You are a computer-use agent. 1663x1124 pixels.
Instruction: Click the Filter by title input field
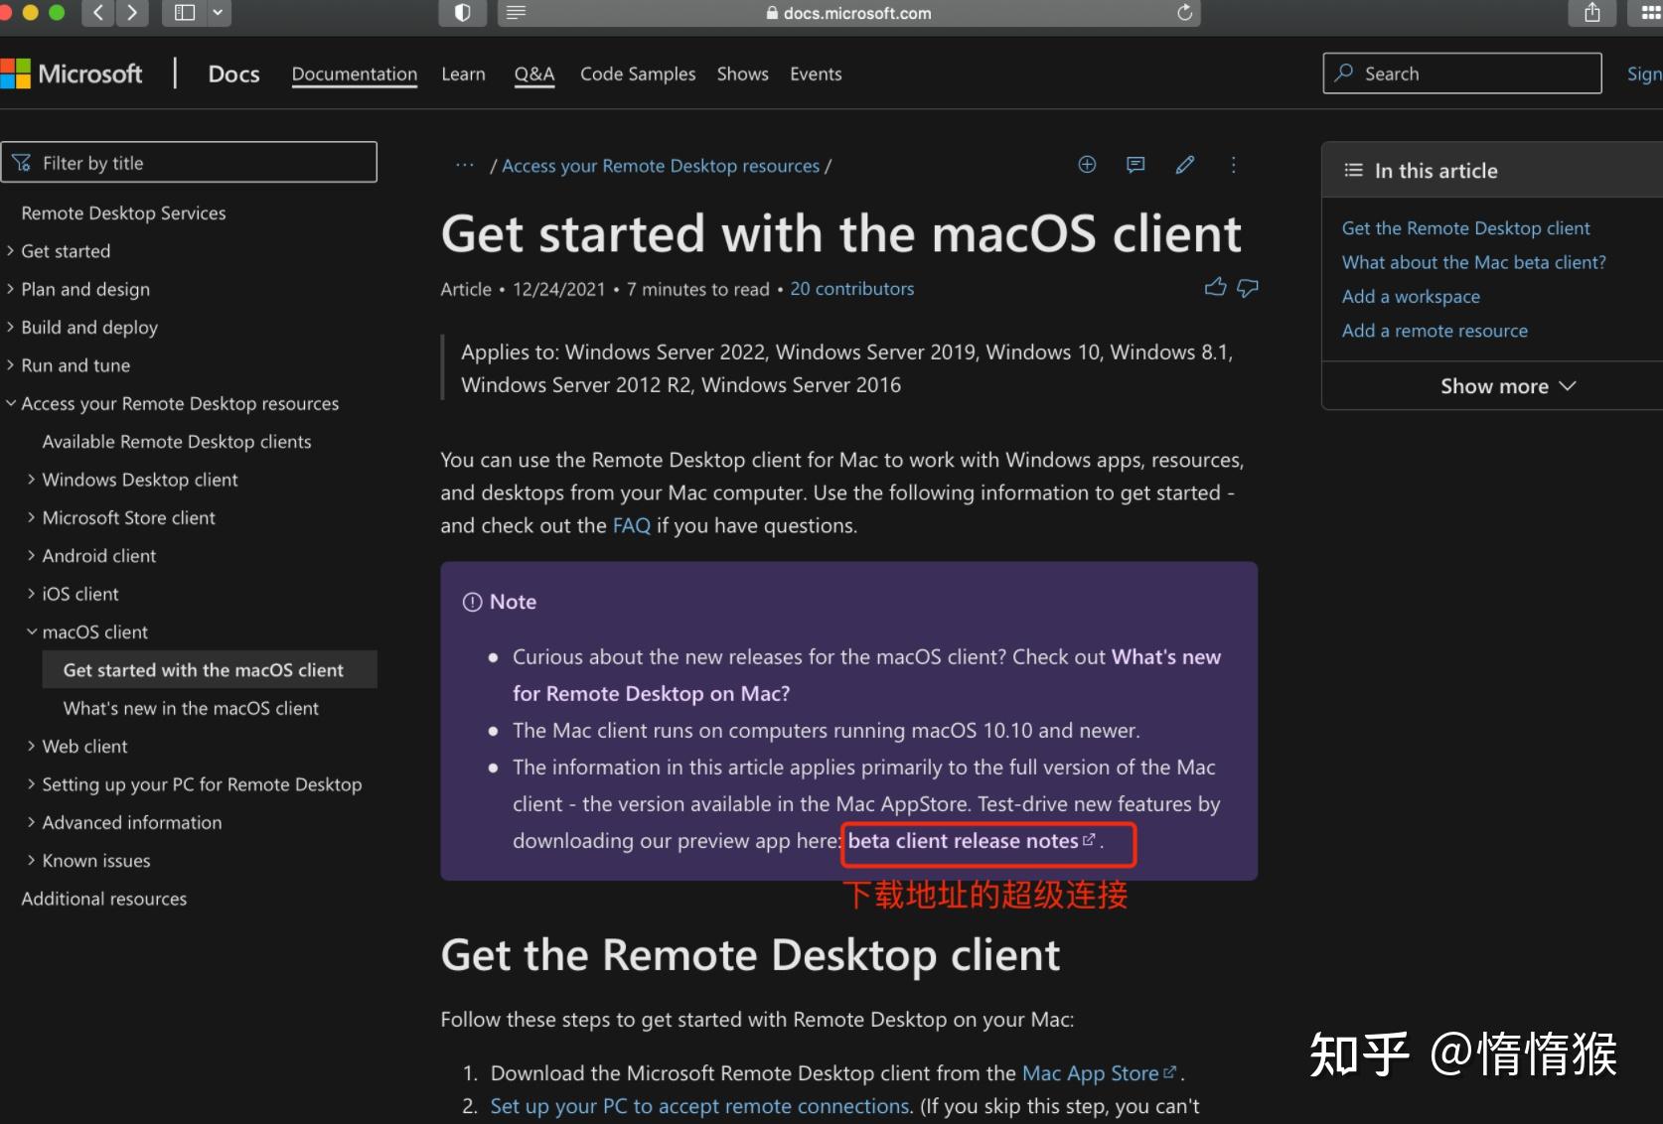(189, 162)
